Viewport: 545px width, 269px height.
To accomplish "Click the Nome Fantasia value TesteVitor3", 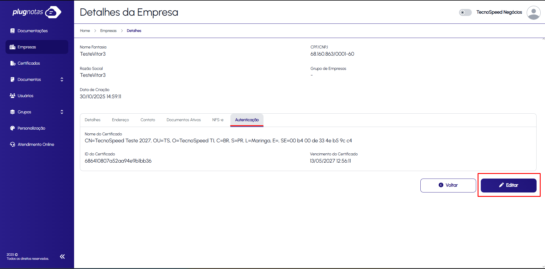I will pyautogui.click(x=93, y=54).
